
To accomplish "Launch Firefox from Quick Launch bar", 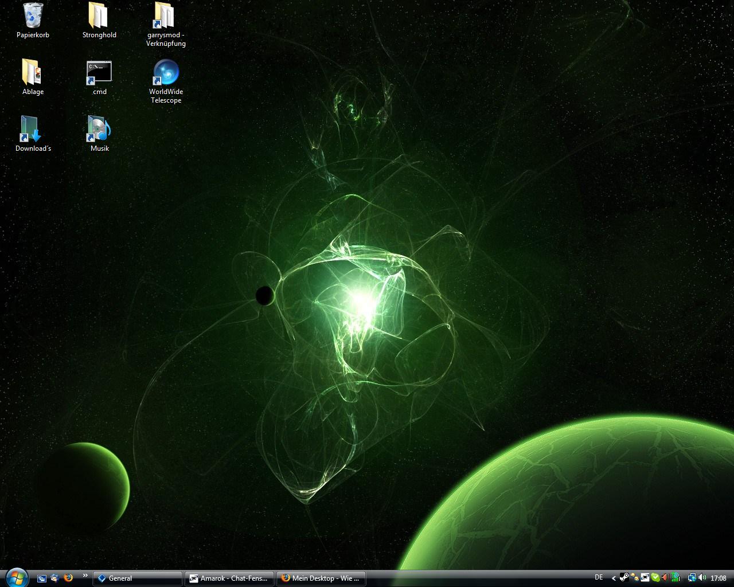I will click(68, 578).
